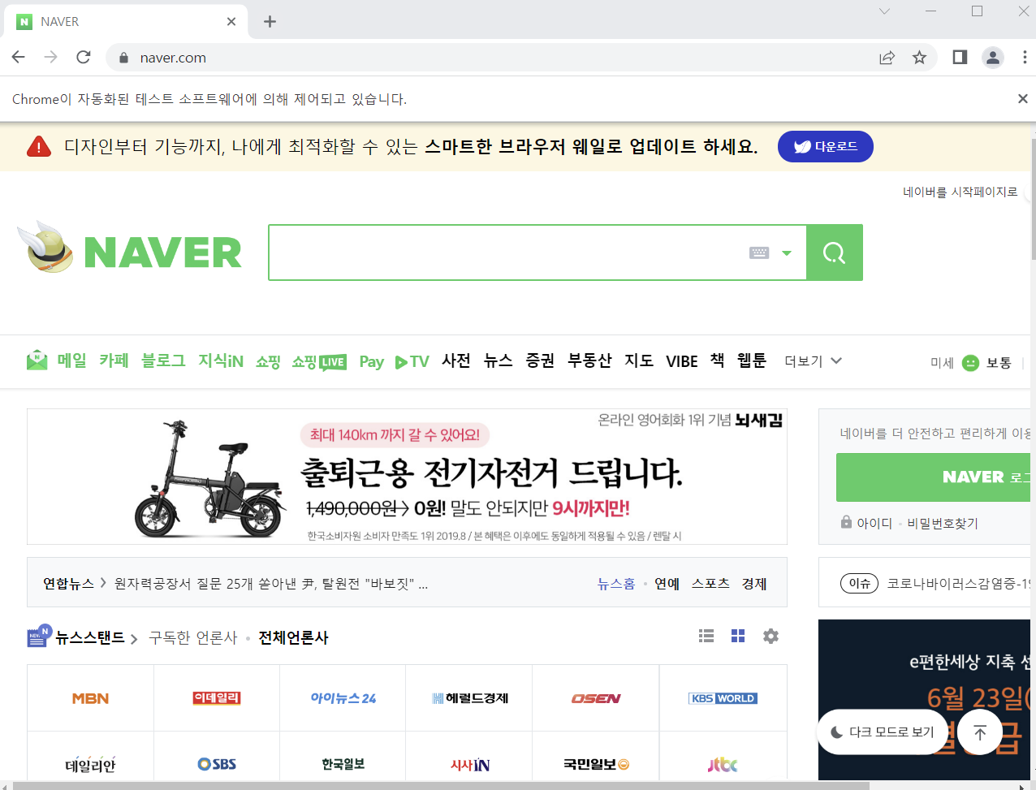Image resolution: width=1036 pixels, height=790 pixels.
Task: Open the Naver TV play icon link
Action: (412, 362)
